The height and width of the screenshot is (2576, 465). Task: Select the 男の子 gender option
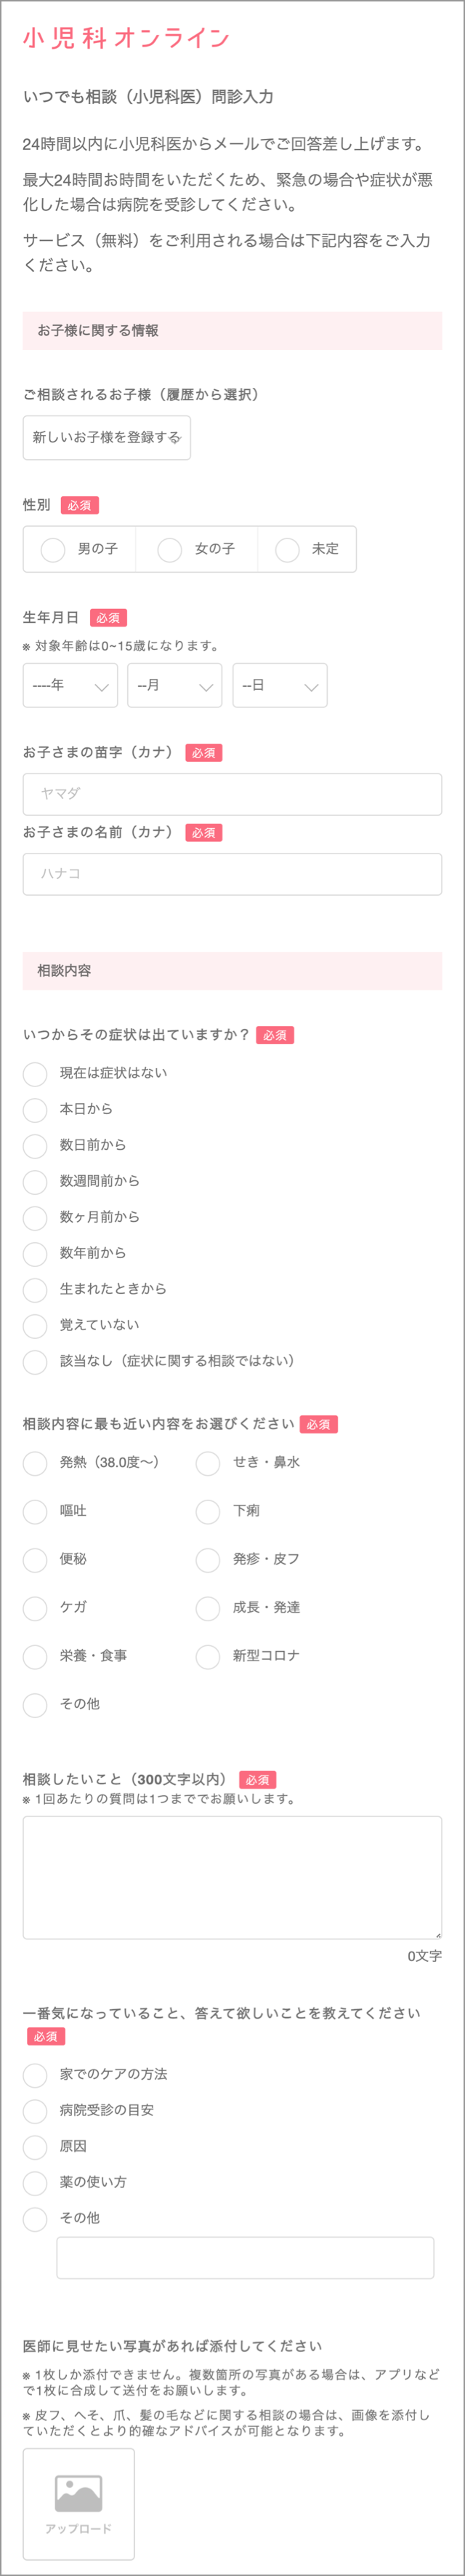click(x=80, y=549)
